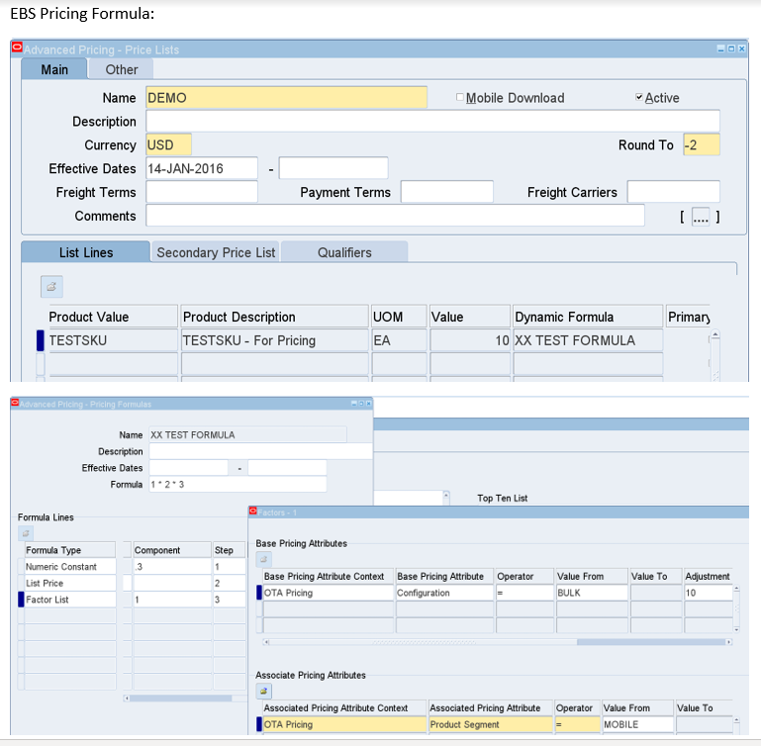Select the Numeric Constant formula line
This screenshot has height=746, width=761.
(70, 566)
